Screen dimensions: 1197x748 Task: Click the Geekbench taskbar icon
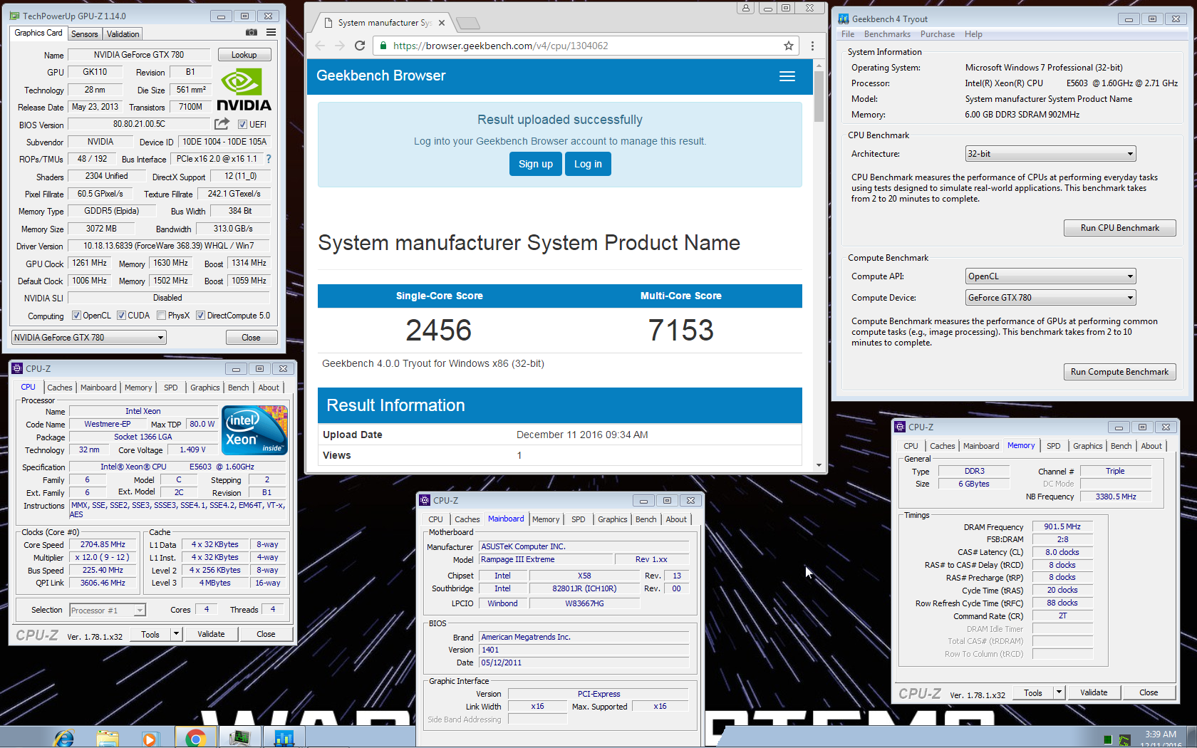(284, 738)
